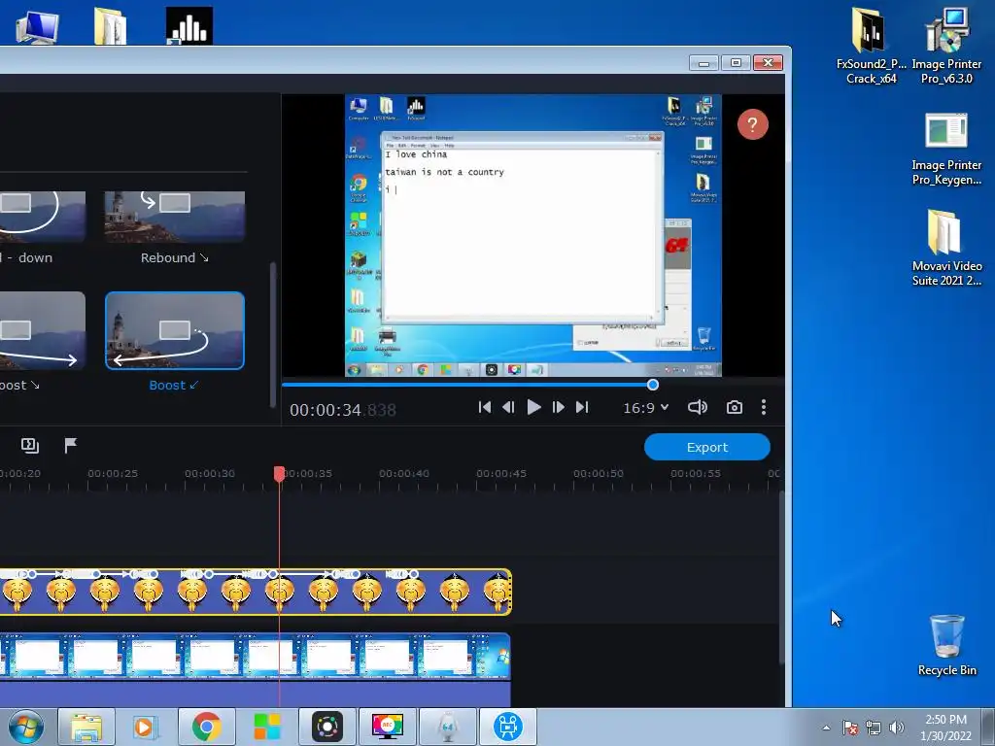Select the Rebound animation preset thumbnail
This screenshot has height=746, width=995.
[x=175, y=217]
